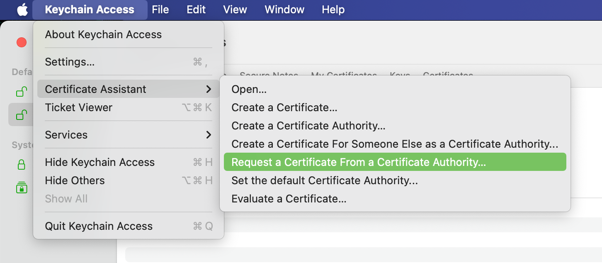The image size is (602, 263).
Task: Click the Keychain Access menu title
Action: coord(90,10)
